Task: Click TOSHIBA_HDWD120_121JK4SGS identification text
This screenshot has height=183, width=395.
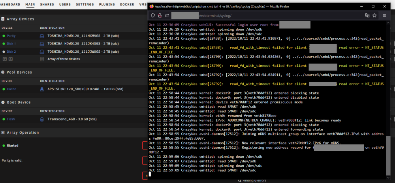Action: pos(83,44)
